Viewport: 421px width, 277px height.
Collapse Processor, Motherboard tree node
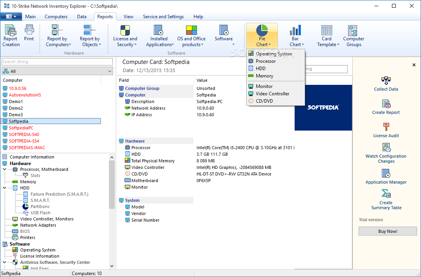[5, 169]
